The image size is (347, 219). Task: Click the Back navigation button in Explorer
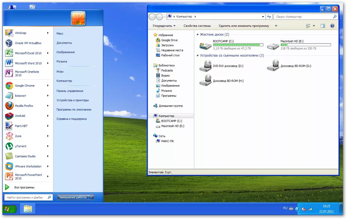[x=152, y=17]
